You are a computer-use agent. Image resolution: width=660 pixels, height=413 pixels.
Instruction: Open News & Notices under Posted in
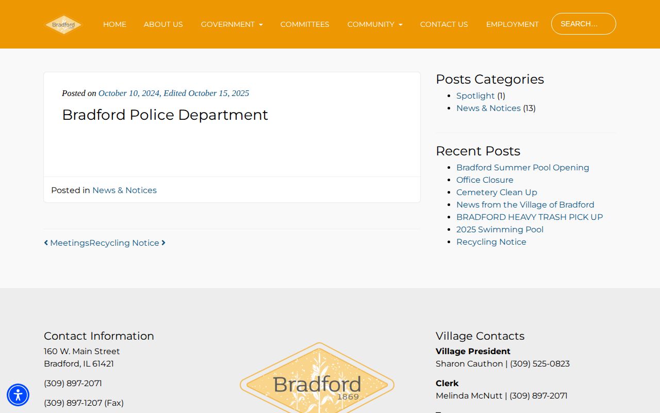124,190
